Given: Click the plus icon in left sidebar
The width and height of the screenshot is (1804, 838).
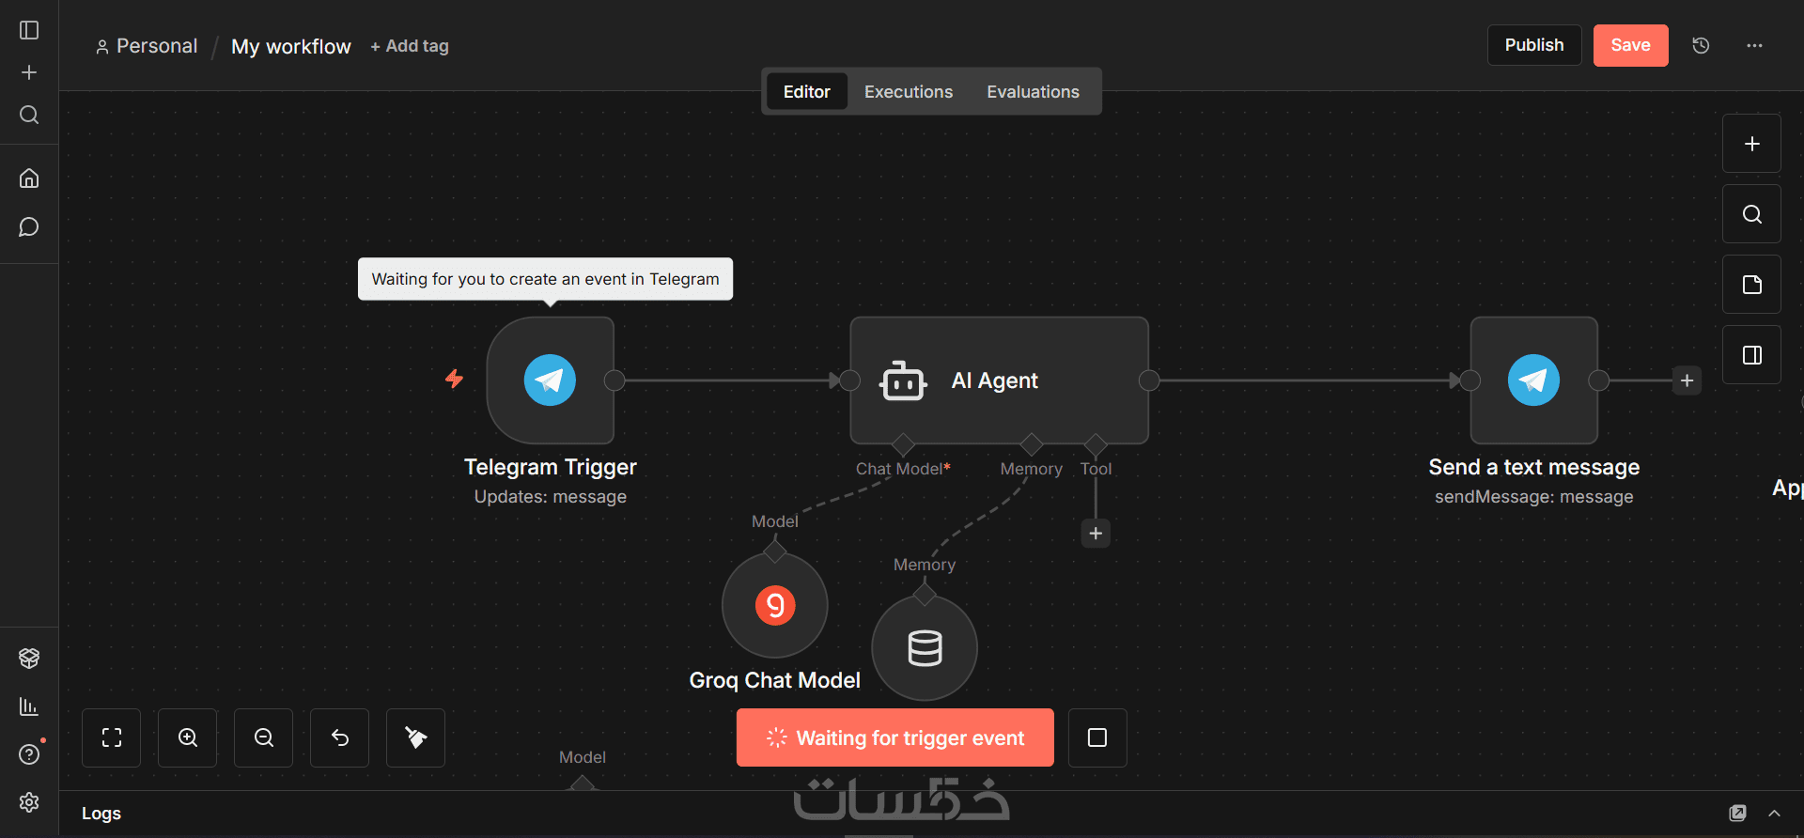Looking at the screenshot, I should (29, 72).
